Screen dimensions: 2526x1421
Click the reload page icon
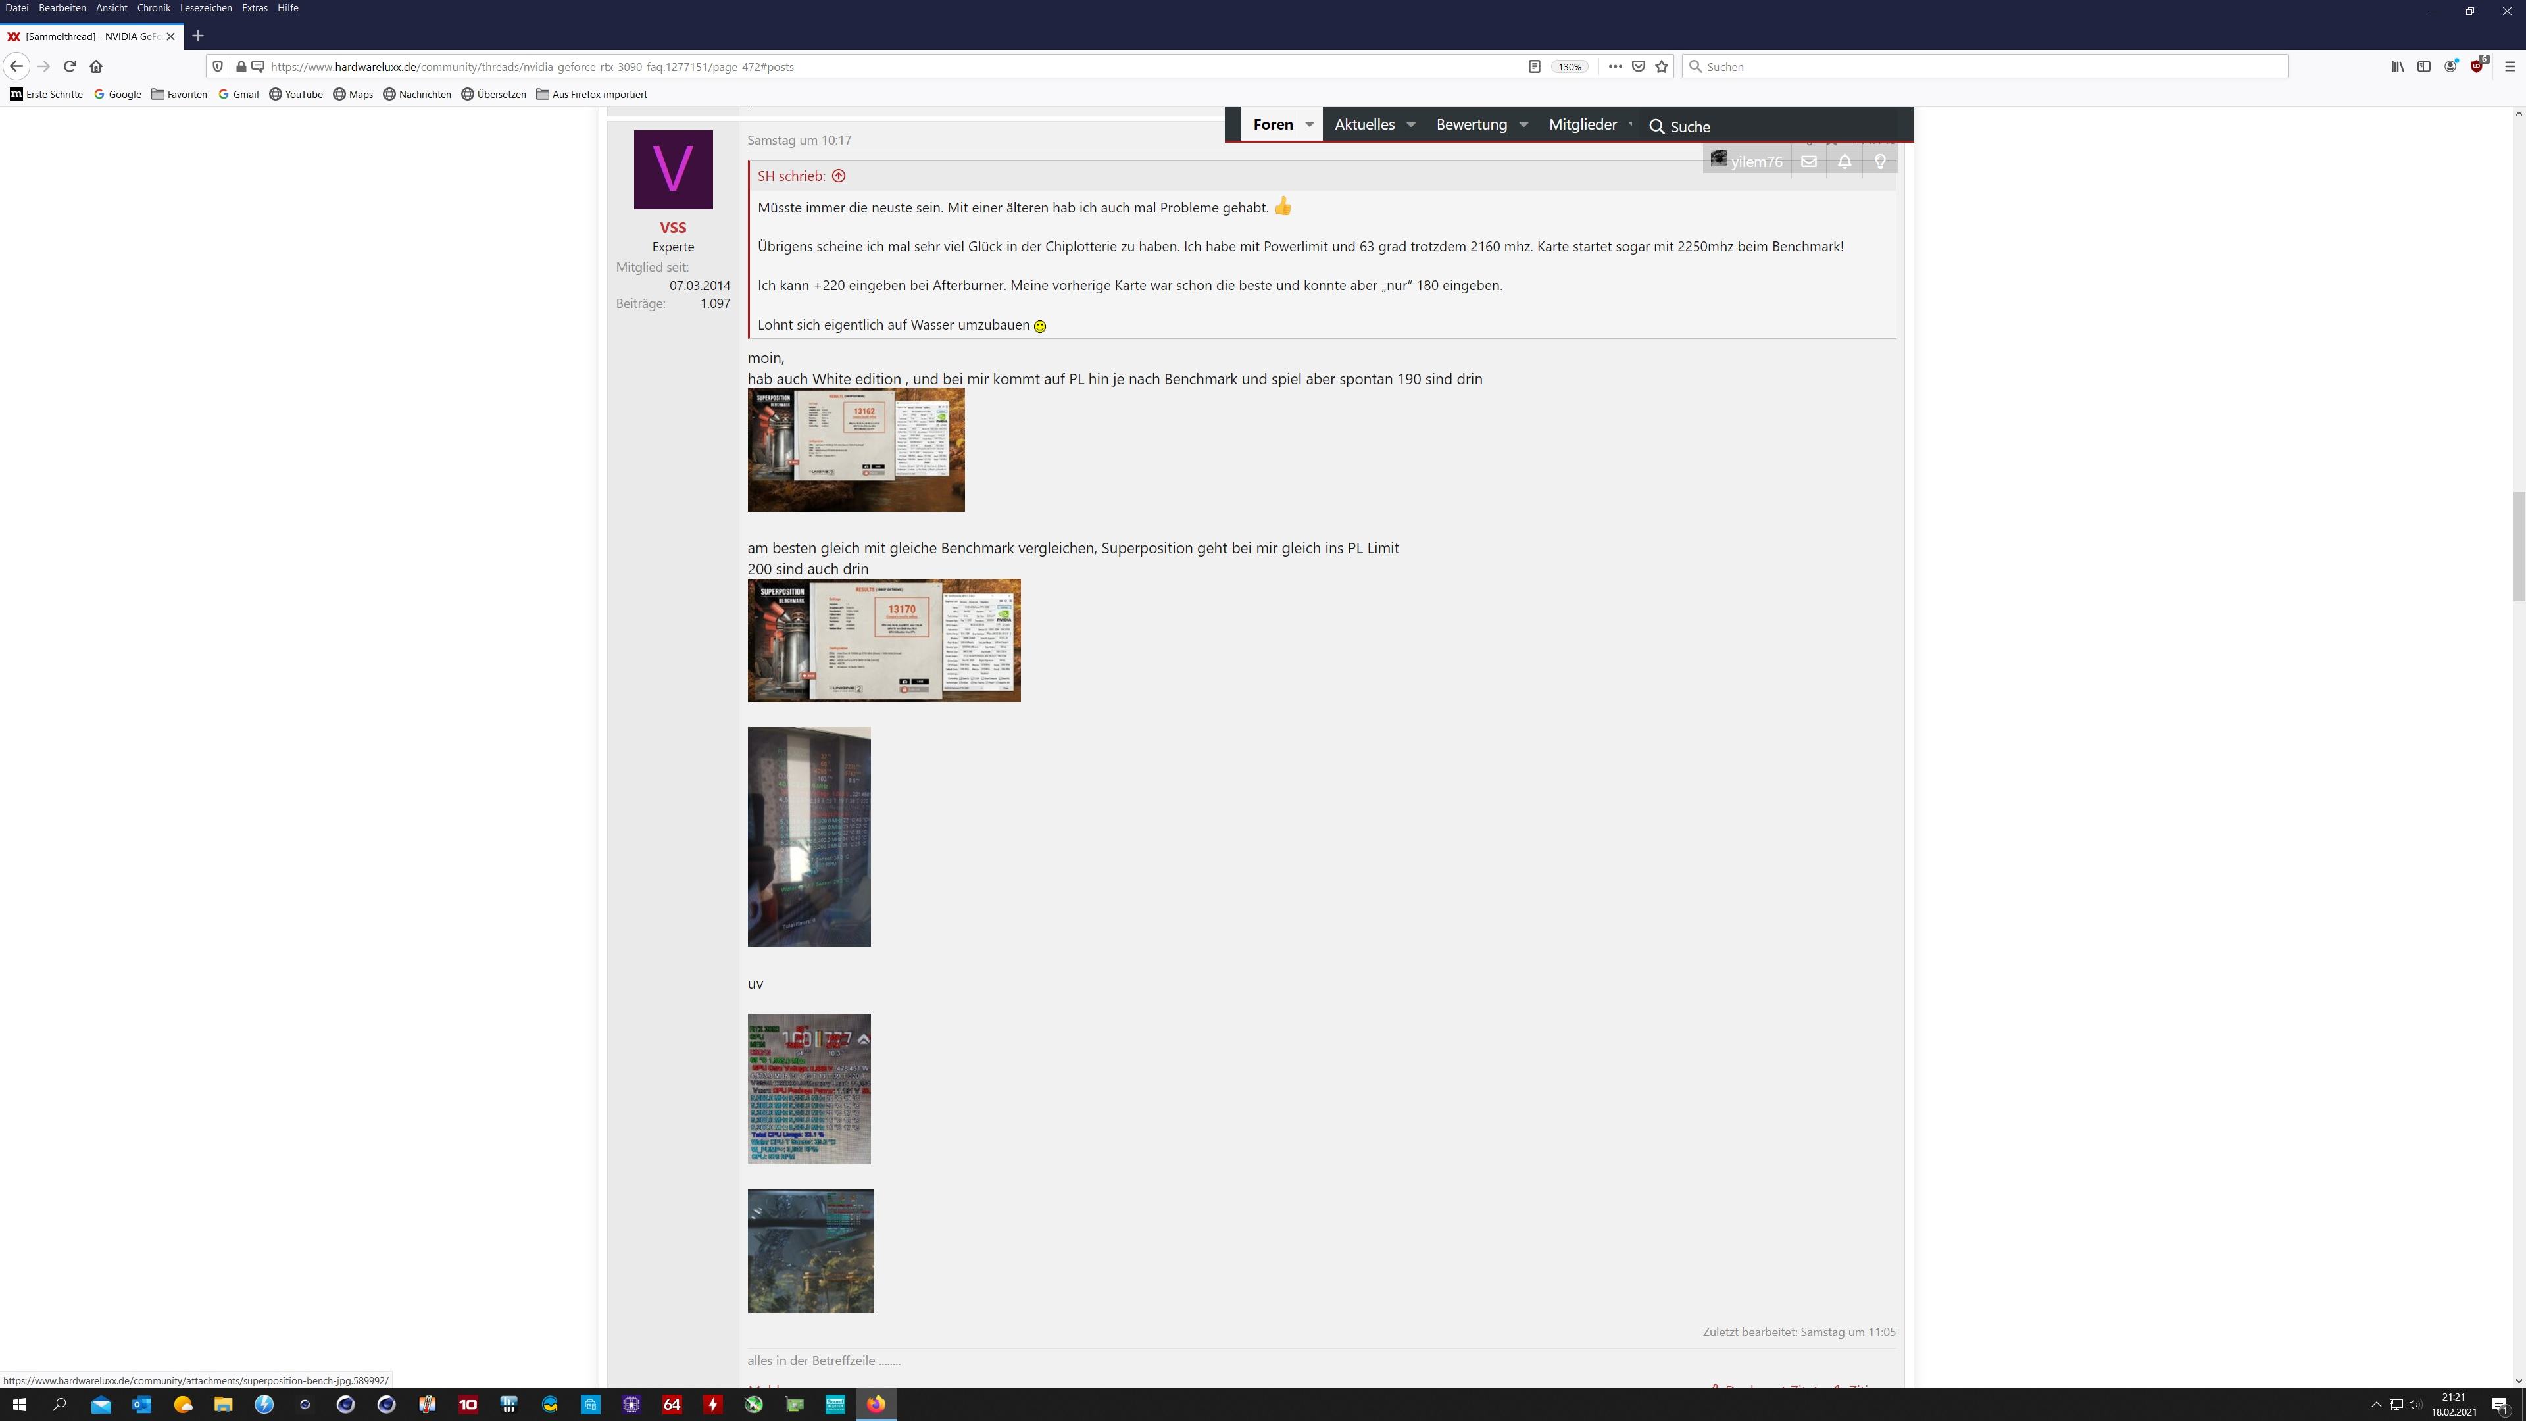pyautogui.click(x=70, y=66)
